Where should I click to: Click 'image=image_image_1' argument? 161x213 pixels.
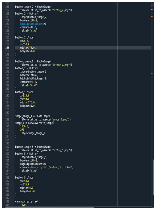tap(32, 133)
